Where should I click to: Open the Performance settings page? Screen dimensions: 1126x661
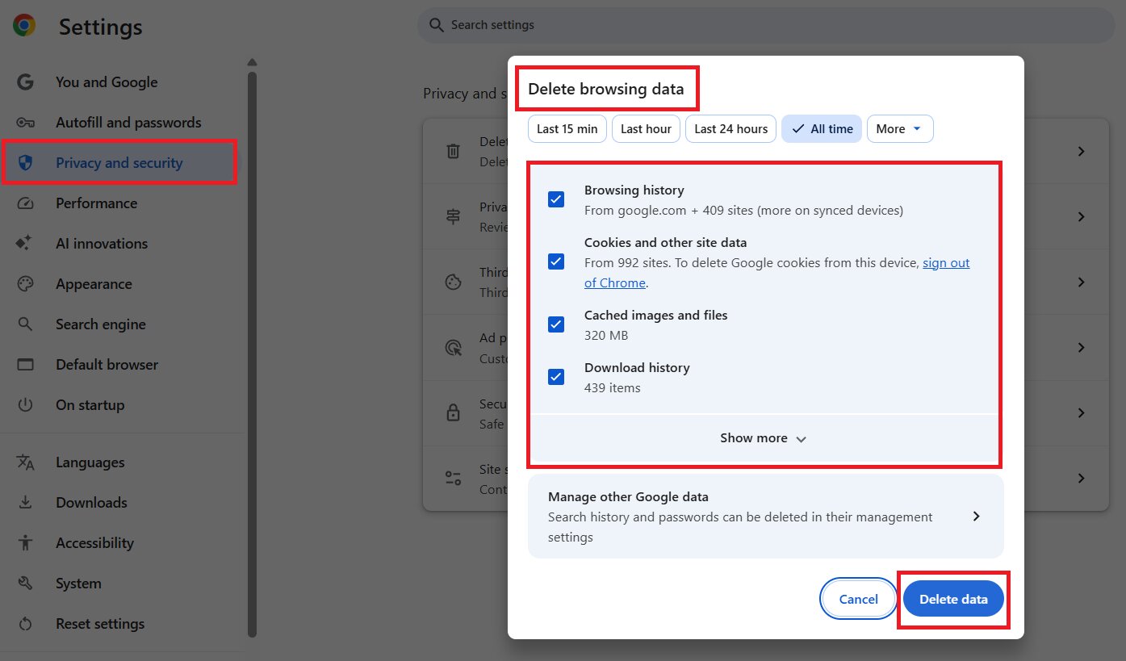point(96,203)
